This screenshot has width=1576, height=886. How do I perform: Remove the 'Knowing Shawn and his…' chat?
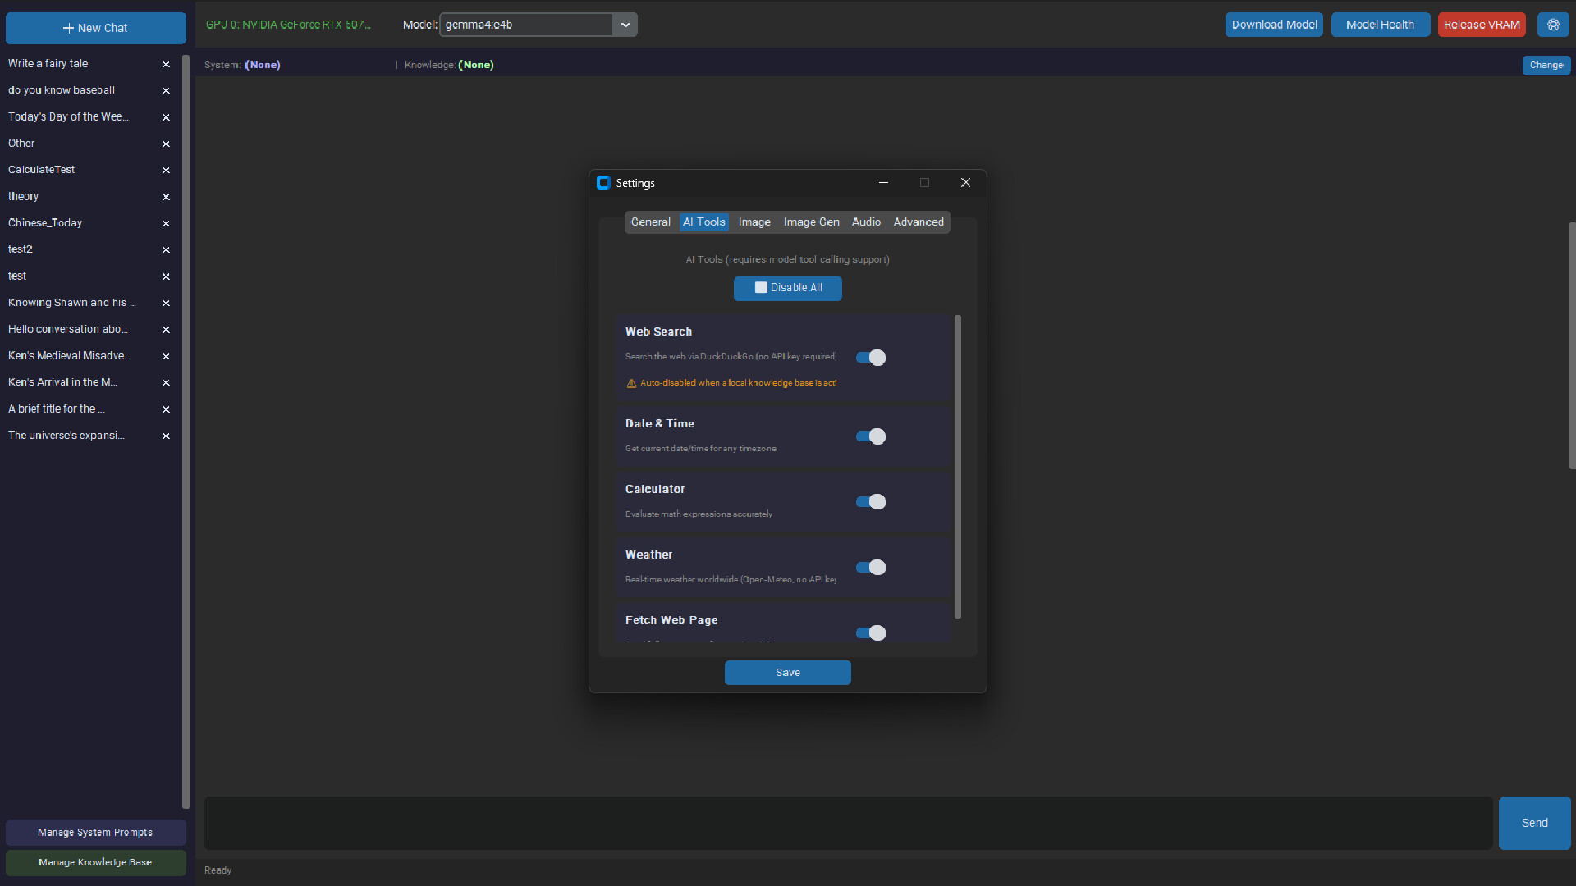(x=166, y=303)
